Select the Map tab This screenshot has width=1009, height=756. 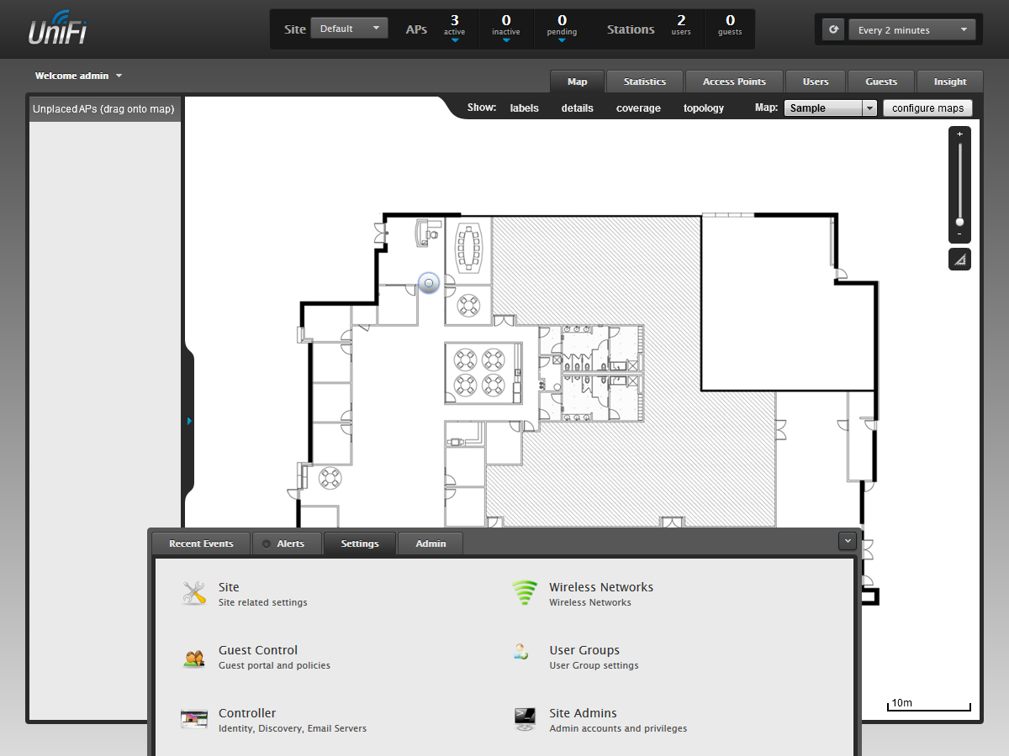pos(577,81)
